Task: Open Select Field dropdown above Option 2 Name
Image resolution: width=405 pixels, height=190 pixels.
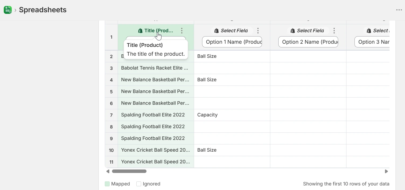Action: tap(308, 31)
